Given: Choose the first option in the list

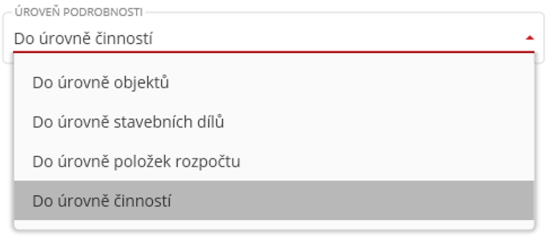Looking at the screenshot, I should [101, 83].
